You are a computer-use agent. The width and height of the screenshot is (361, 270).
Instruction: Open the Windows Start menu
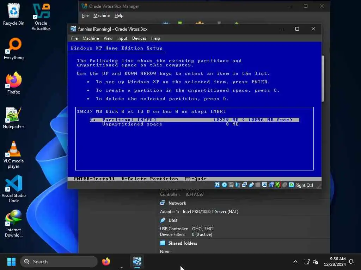pos(11,262)
